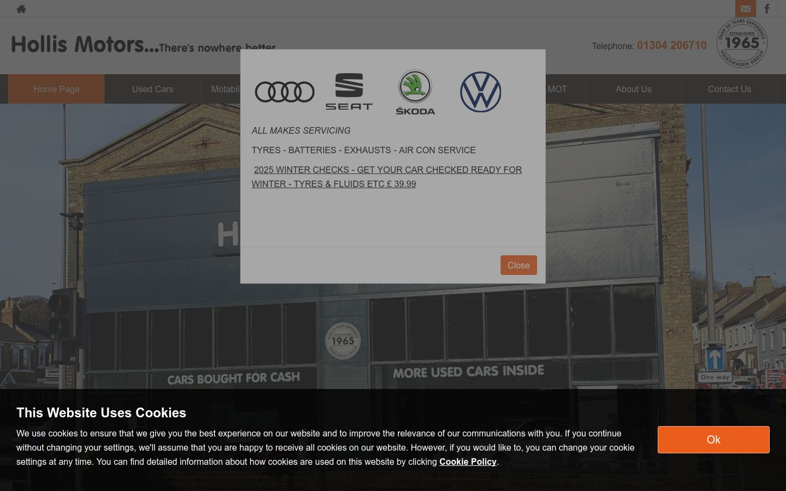This screenshot has width=786, height=491.
Task: Click the next slide arrow on the carousel
Action: pos(766,305)
